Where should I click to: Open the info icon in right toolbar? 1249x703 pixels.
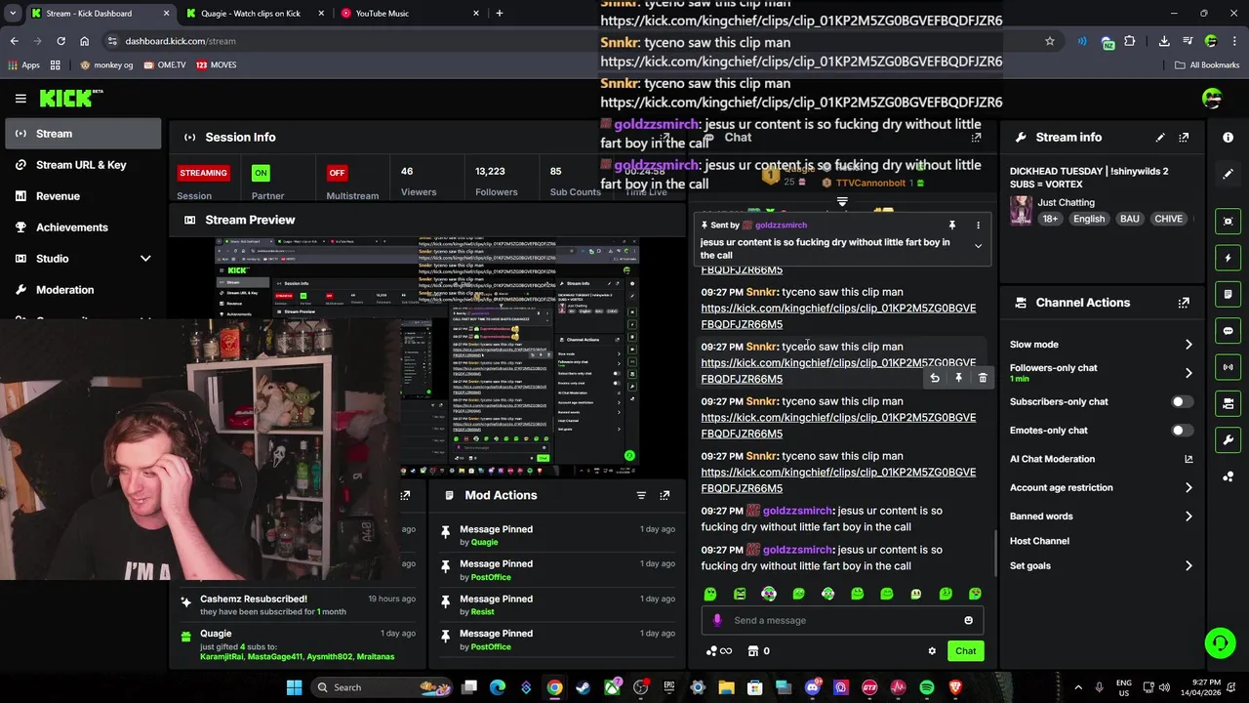click(x=1228, y=138)
